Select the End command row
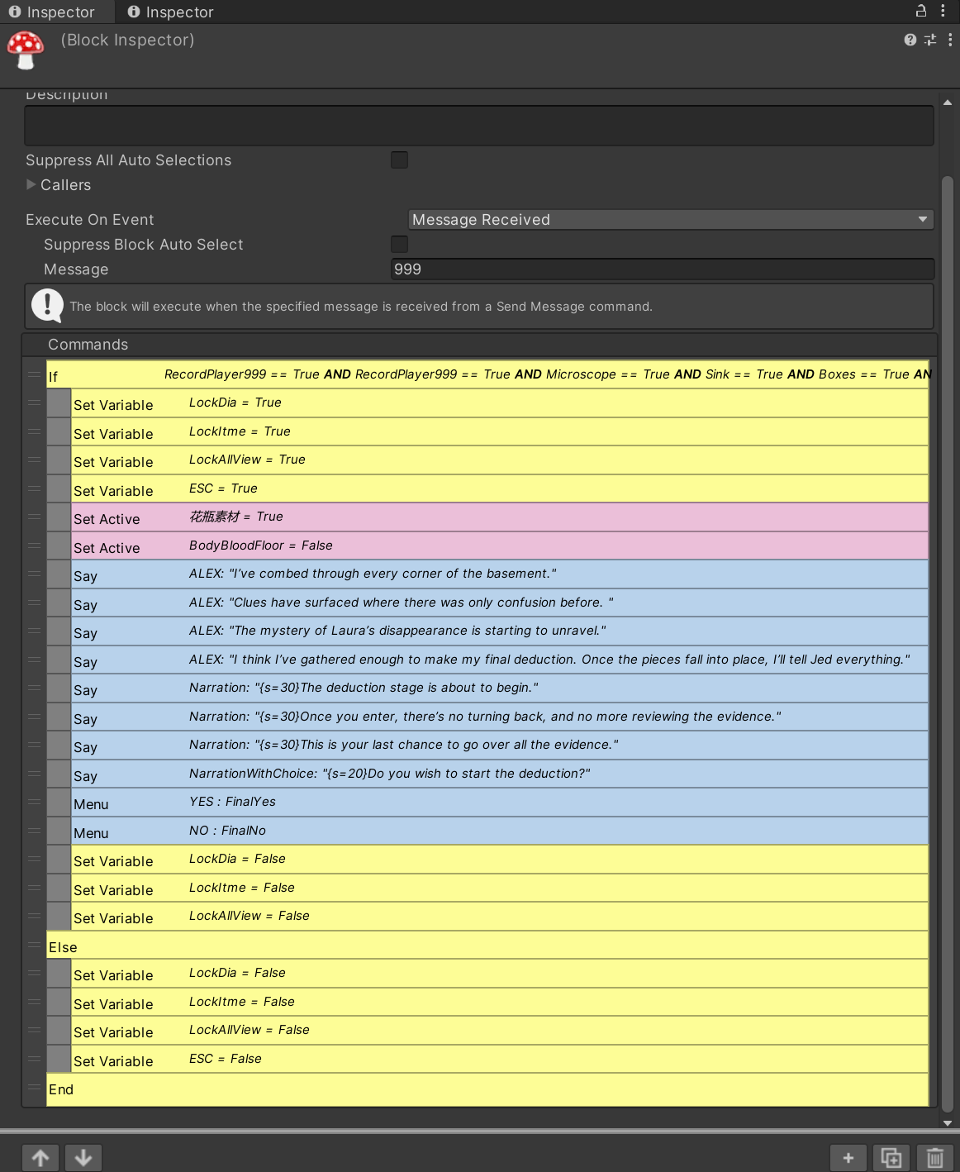Image resolution: width=960 pixels, height=1172 pixels. pyautogui.click(x=487, y=1088)
